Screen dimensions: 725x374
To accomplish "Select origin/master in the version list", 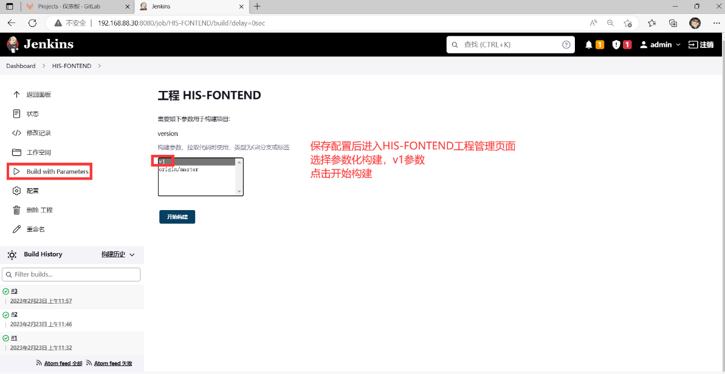I will [197, 169].
